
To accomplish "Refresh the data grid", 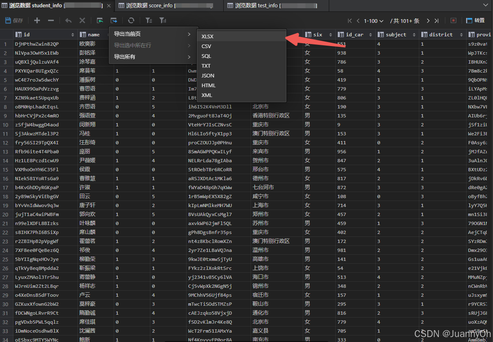I will [130, 20].
